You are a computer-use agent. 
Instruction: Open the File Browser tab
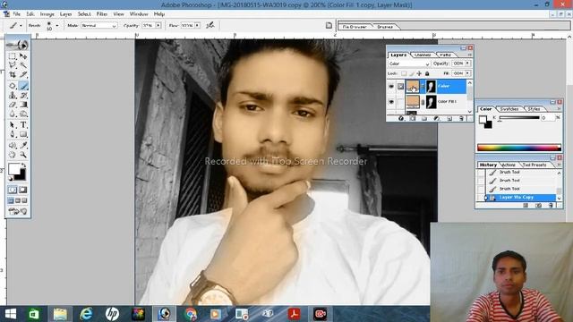355,27
